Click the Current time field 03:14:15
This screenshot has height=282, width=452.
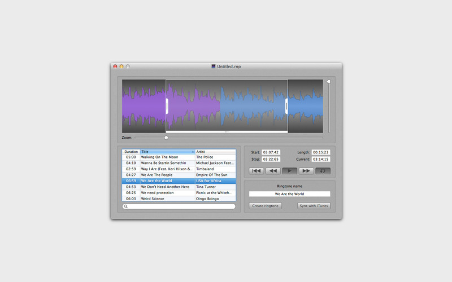[x=321, y=159]
